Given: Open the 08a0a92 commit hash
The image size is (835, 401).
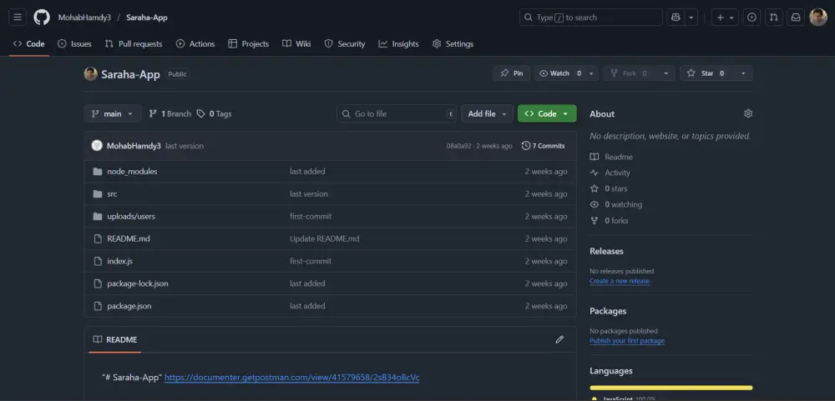Looking at the screenshot, I should (x=458, y=146).
